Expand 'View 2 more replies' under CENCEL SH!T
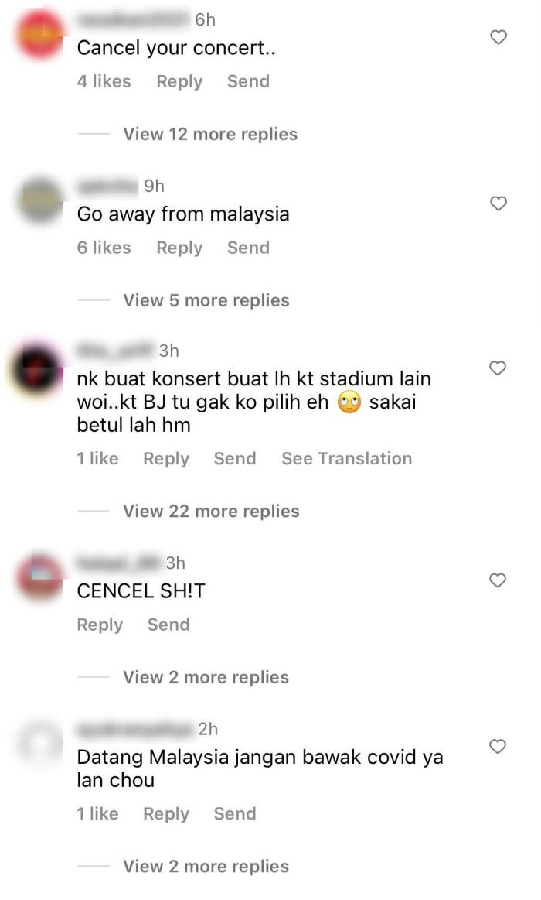541x900 pixels. [206, 677]
